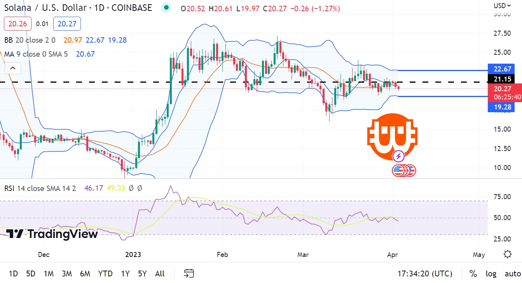Select the YTD time range

tap(105, 274)
